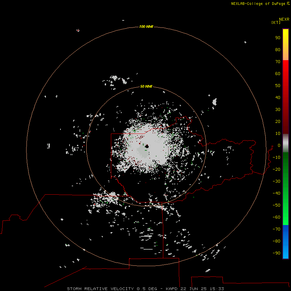Image resolution: width=291 pixels, height=291 pixels.
Task: Click the NEXLAB-College of DuPage label
Action: 258,4
